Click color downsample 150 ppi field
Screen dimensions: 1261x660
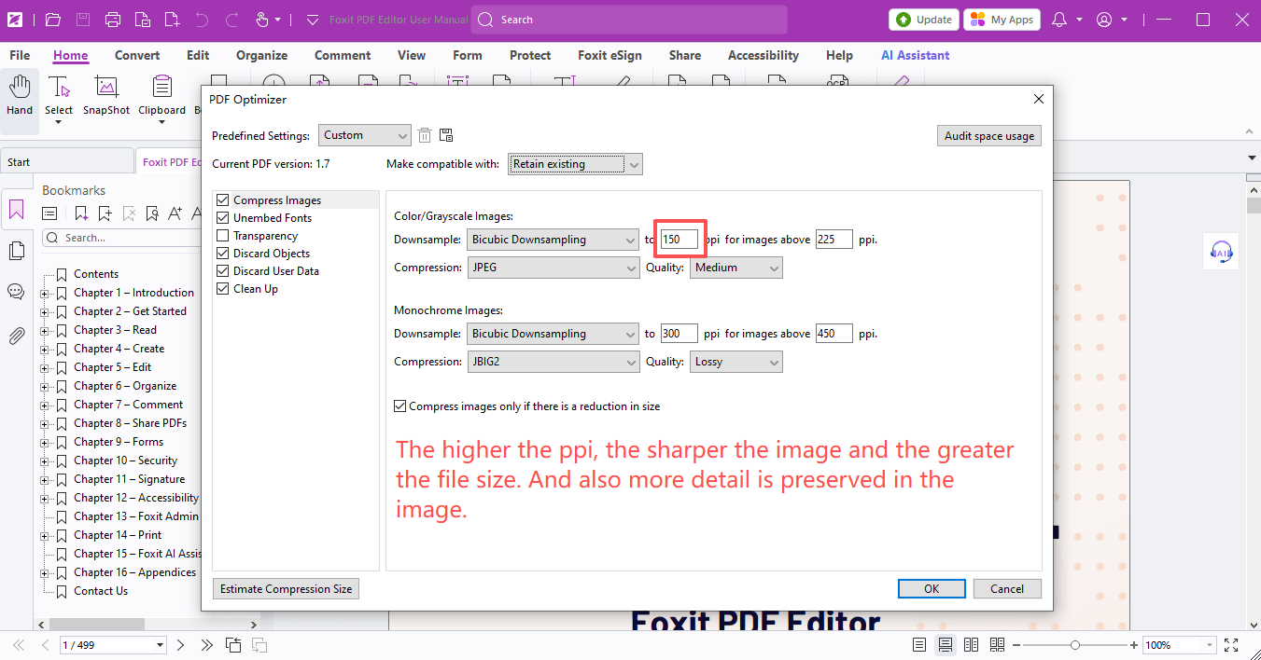click(x=679, y=240)
